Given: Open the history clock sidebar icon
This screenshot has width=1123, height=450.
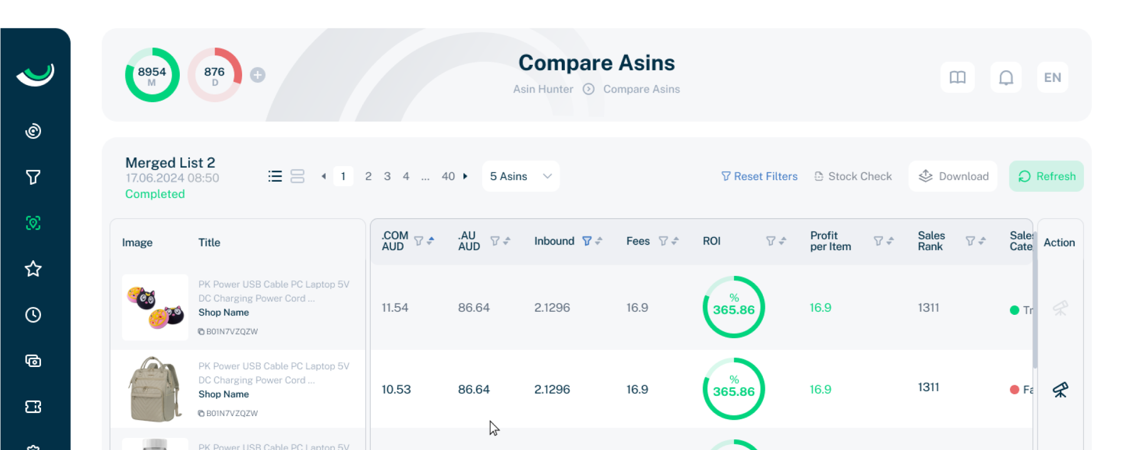Looking at the screenshot, I should click(33, 315).
